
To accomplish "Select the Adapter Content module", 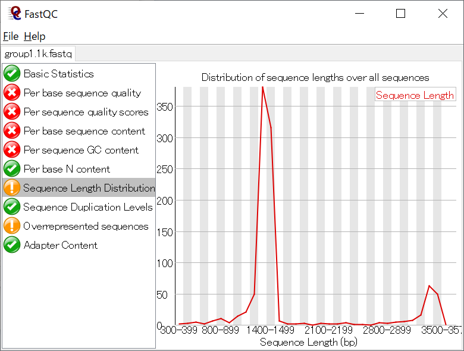I will coord(79,245).
